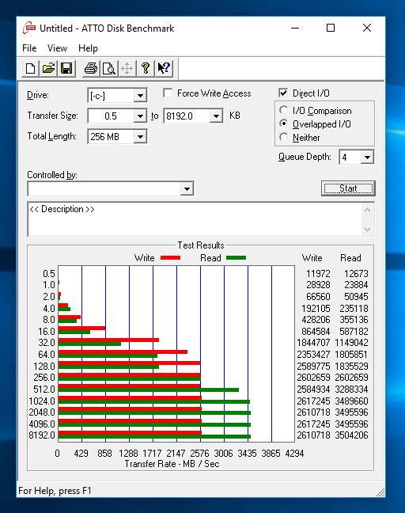405x513 pixels.
Task: Open the File menu
Action: 29,48
